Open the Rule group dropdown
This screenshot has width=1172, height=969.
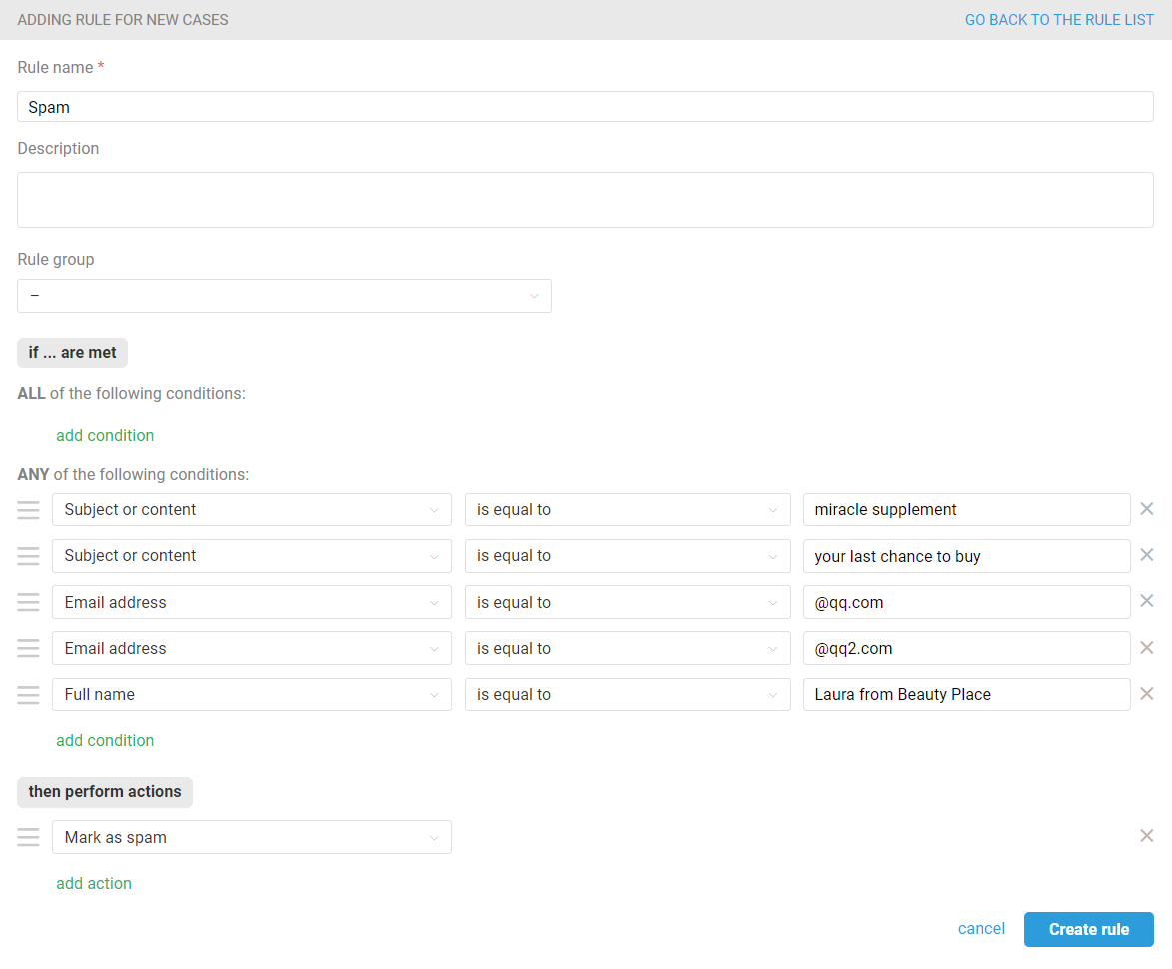pos(284,296)
